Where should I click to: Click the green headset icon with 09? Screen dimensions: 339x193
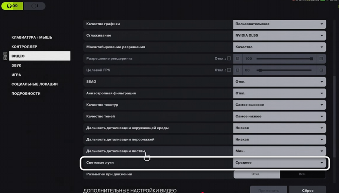click(x=12, y=6)
